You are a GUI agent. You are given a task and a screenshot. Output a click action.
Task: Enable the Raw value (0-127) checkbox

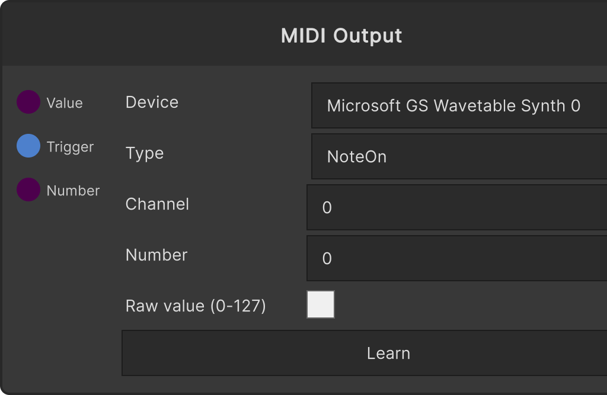pos(321,304)
